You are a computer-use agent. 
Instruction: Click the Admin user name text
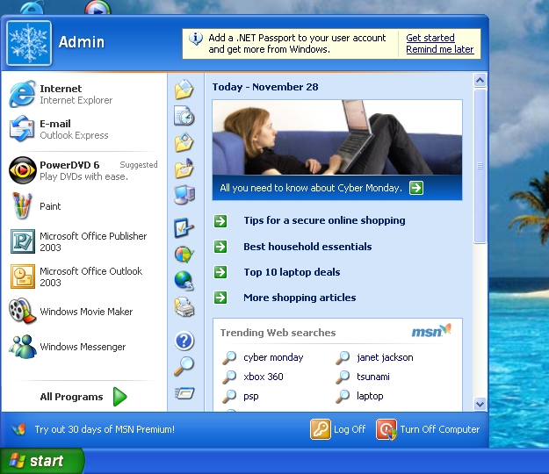click(x=81, y=42)
